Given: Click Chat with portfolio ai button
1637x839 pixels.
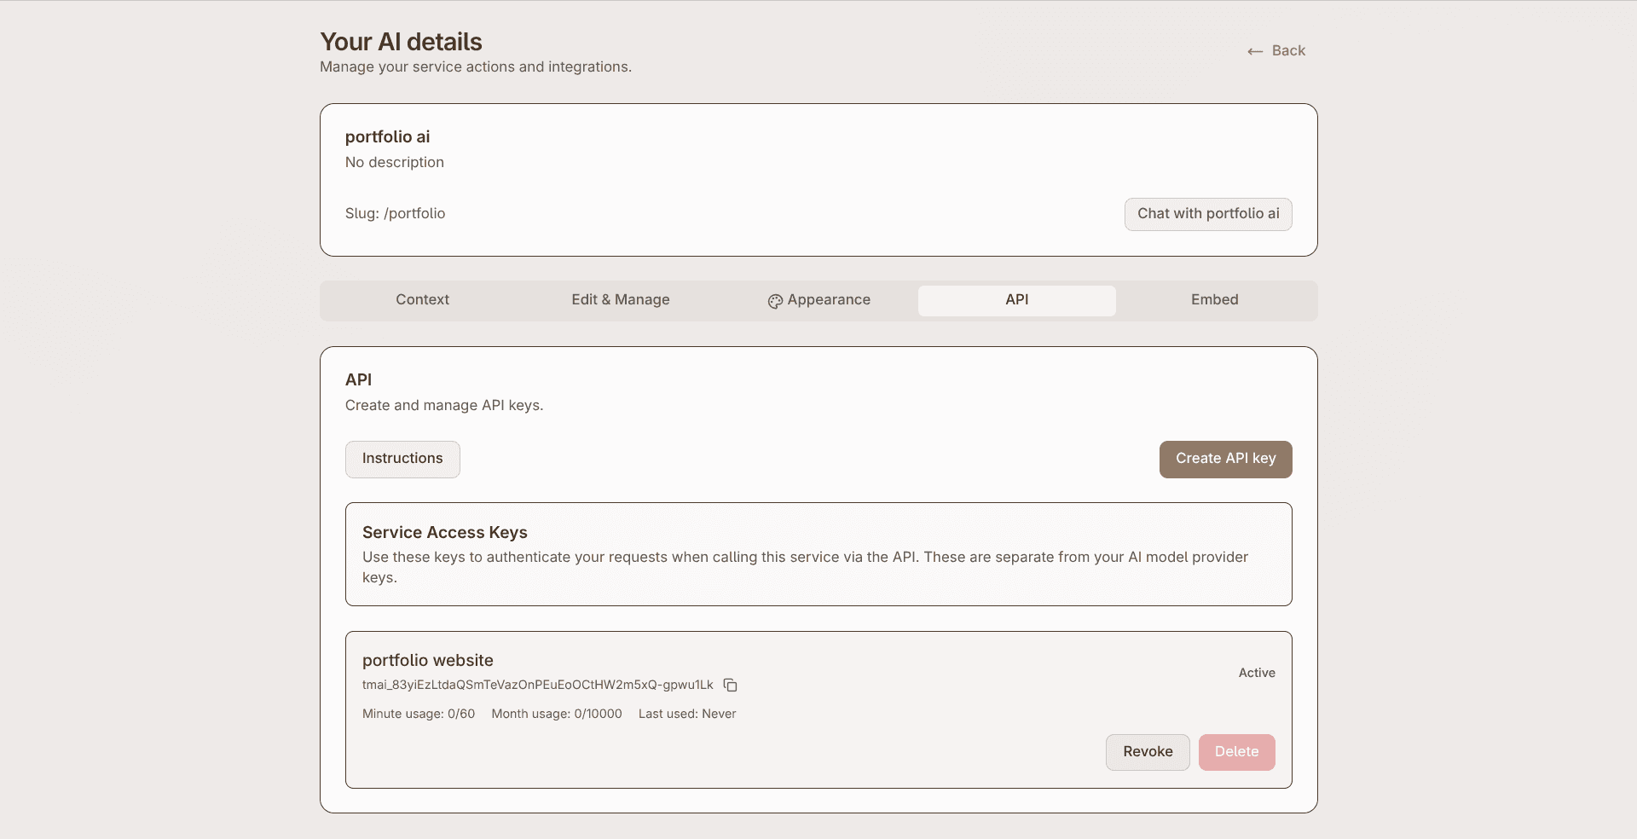Looking at the screenshot, I should pos(1207,214).
